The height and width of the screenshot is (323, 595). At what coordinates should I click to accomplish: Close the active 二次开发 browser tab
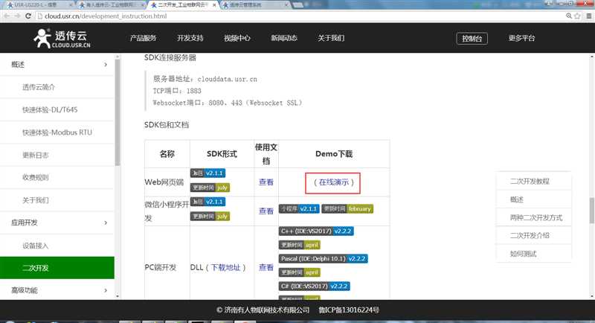point(214,5)
